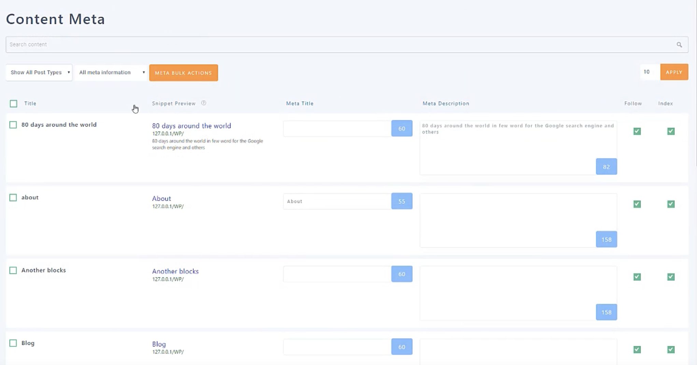Open the All meta information dropdown

[x=111, y=72]
